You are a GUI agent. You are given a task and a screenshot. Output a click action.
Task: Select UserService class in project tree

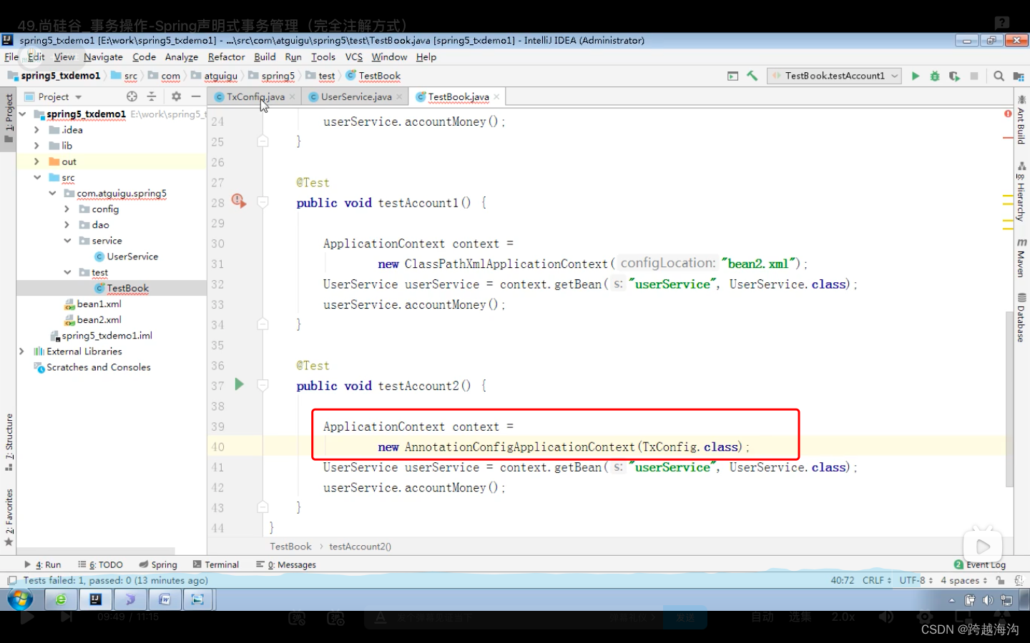[x=126, y=256]
